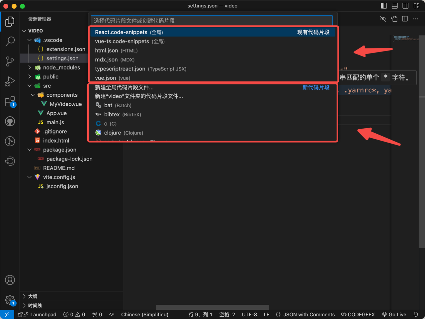This screenshot has width=425, height=319.
Task: Open the Search view in activity bar
Action: click(x=10, y=42)
